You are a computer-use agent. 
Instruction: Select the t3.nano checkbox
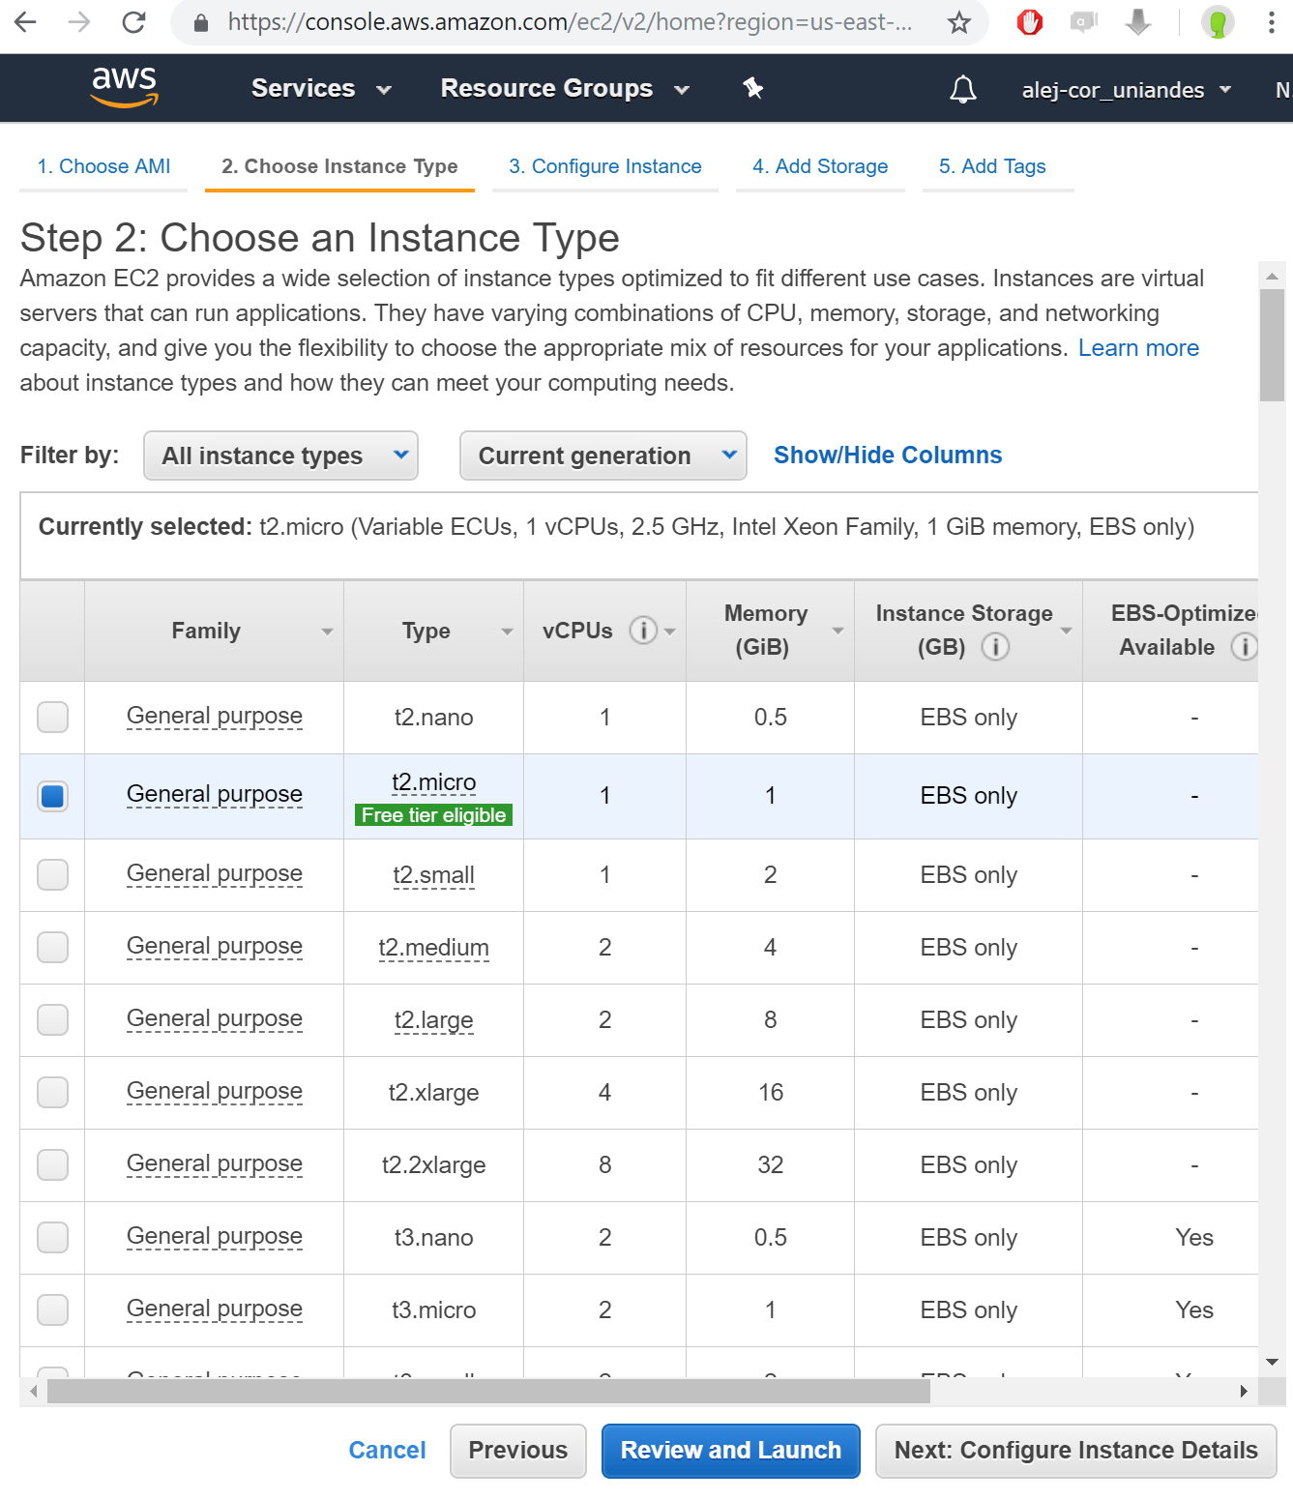pyautogui.click(x=52, y=1237)
